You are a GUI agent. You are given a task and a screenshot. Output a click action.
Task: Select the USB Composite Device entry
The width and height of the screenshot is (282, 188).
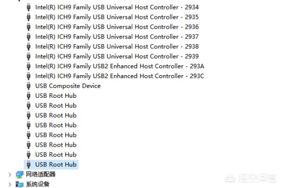pos(68,86)
